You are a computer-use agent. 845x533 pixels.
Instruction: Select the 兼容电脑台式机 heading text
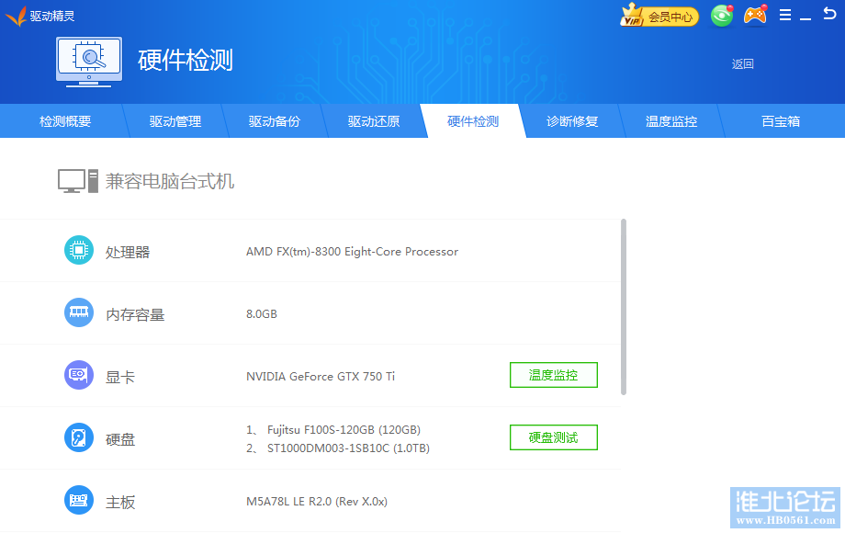click(170, 181)
